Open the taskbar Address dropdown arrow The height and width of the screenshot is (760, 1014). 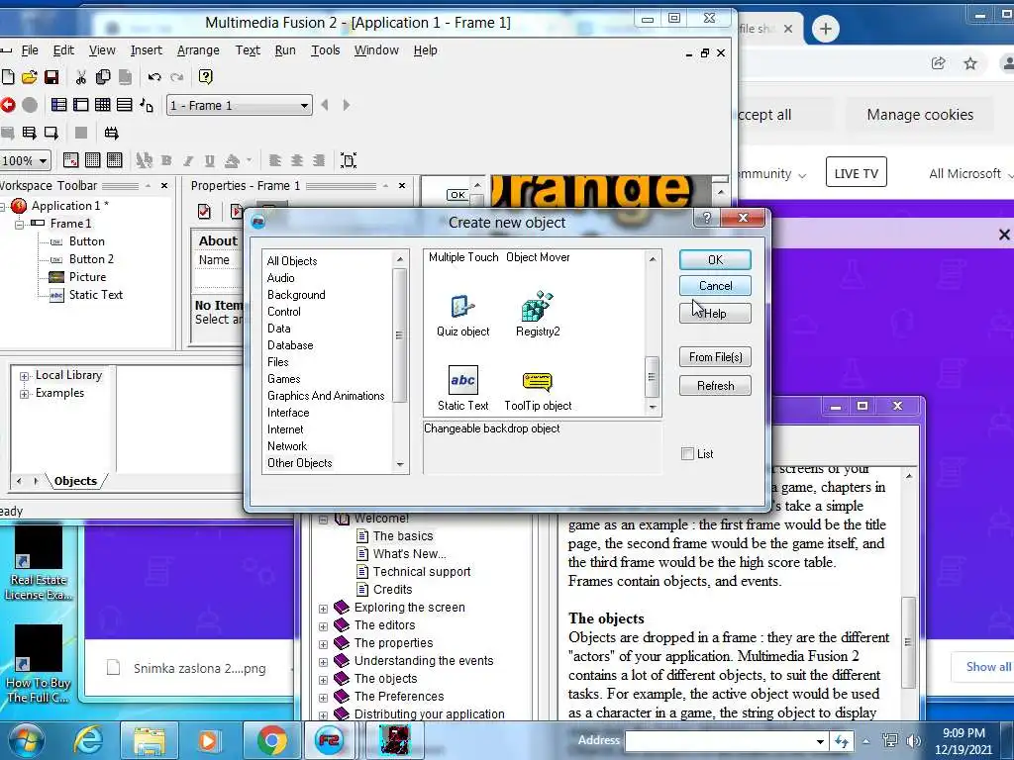(820, 741)
